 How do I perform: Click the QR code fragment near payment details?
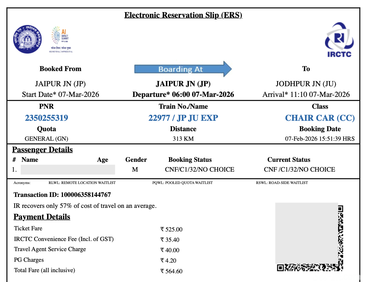340,239
